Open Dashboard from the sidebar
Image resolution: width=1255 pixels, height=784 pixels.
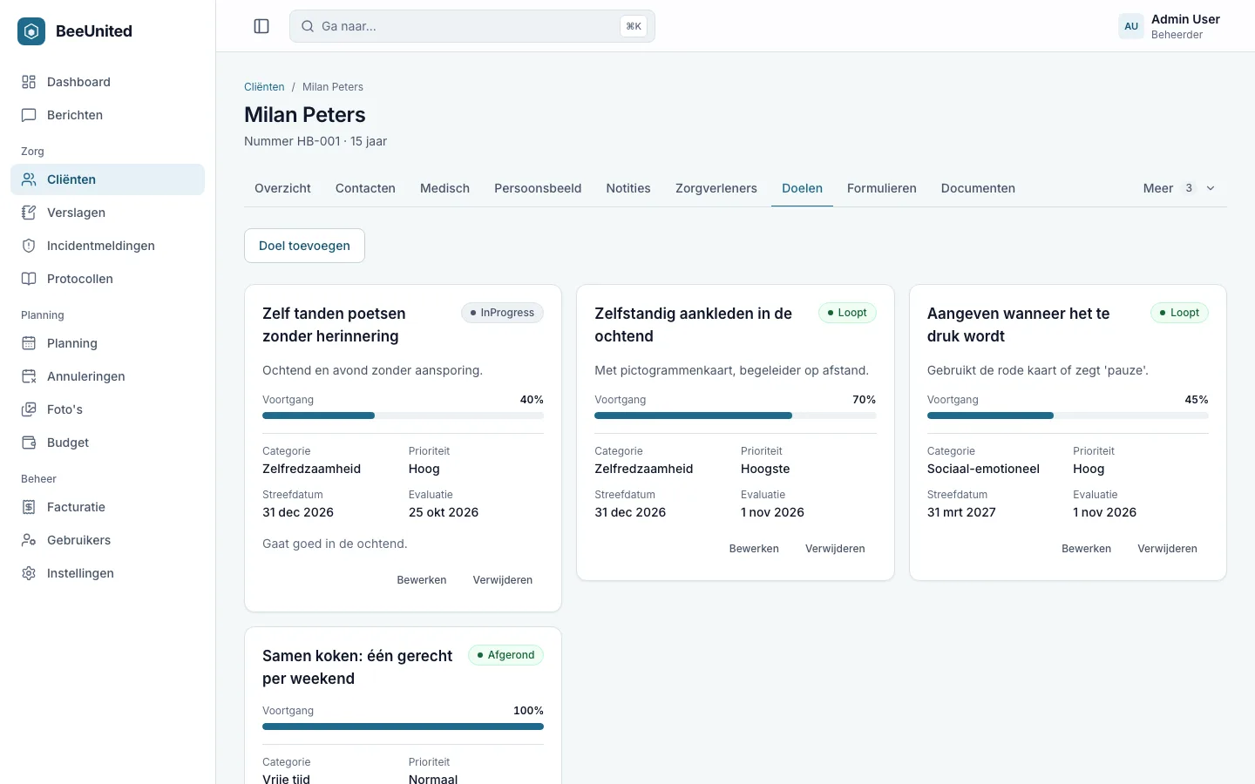click(107, 82)
